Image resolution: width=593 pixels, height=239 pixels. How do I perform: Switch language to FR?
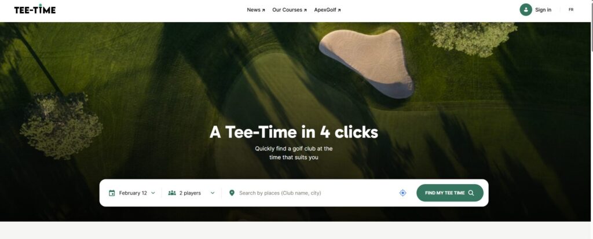[571, 10]
